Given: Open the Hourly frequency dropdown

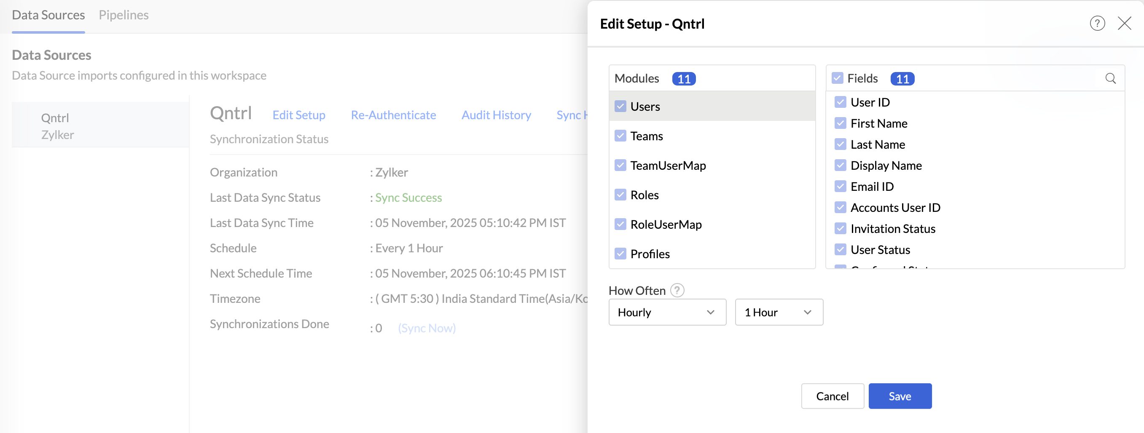Looking at the screenshot, I should pyautogui.click(x=666, y=313).
